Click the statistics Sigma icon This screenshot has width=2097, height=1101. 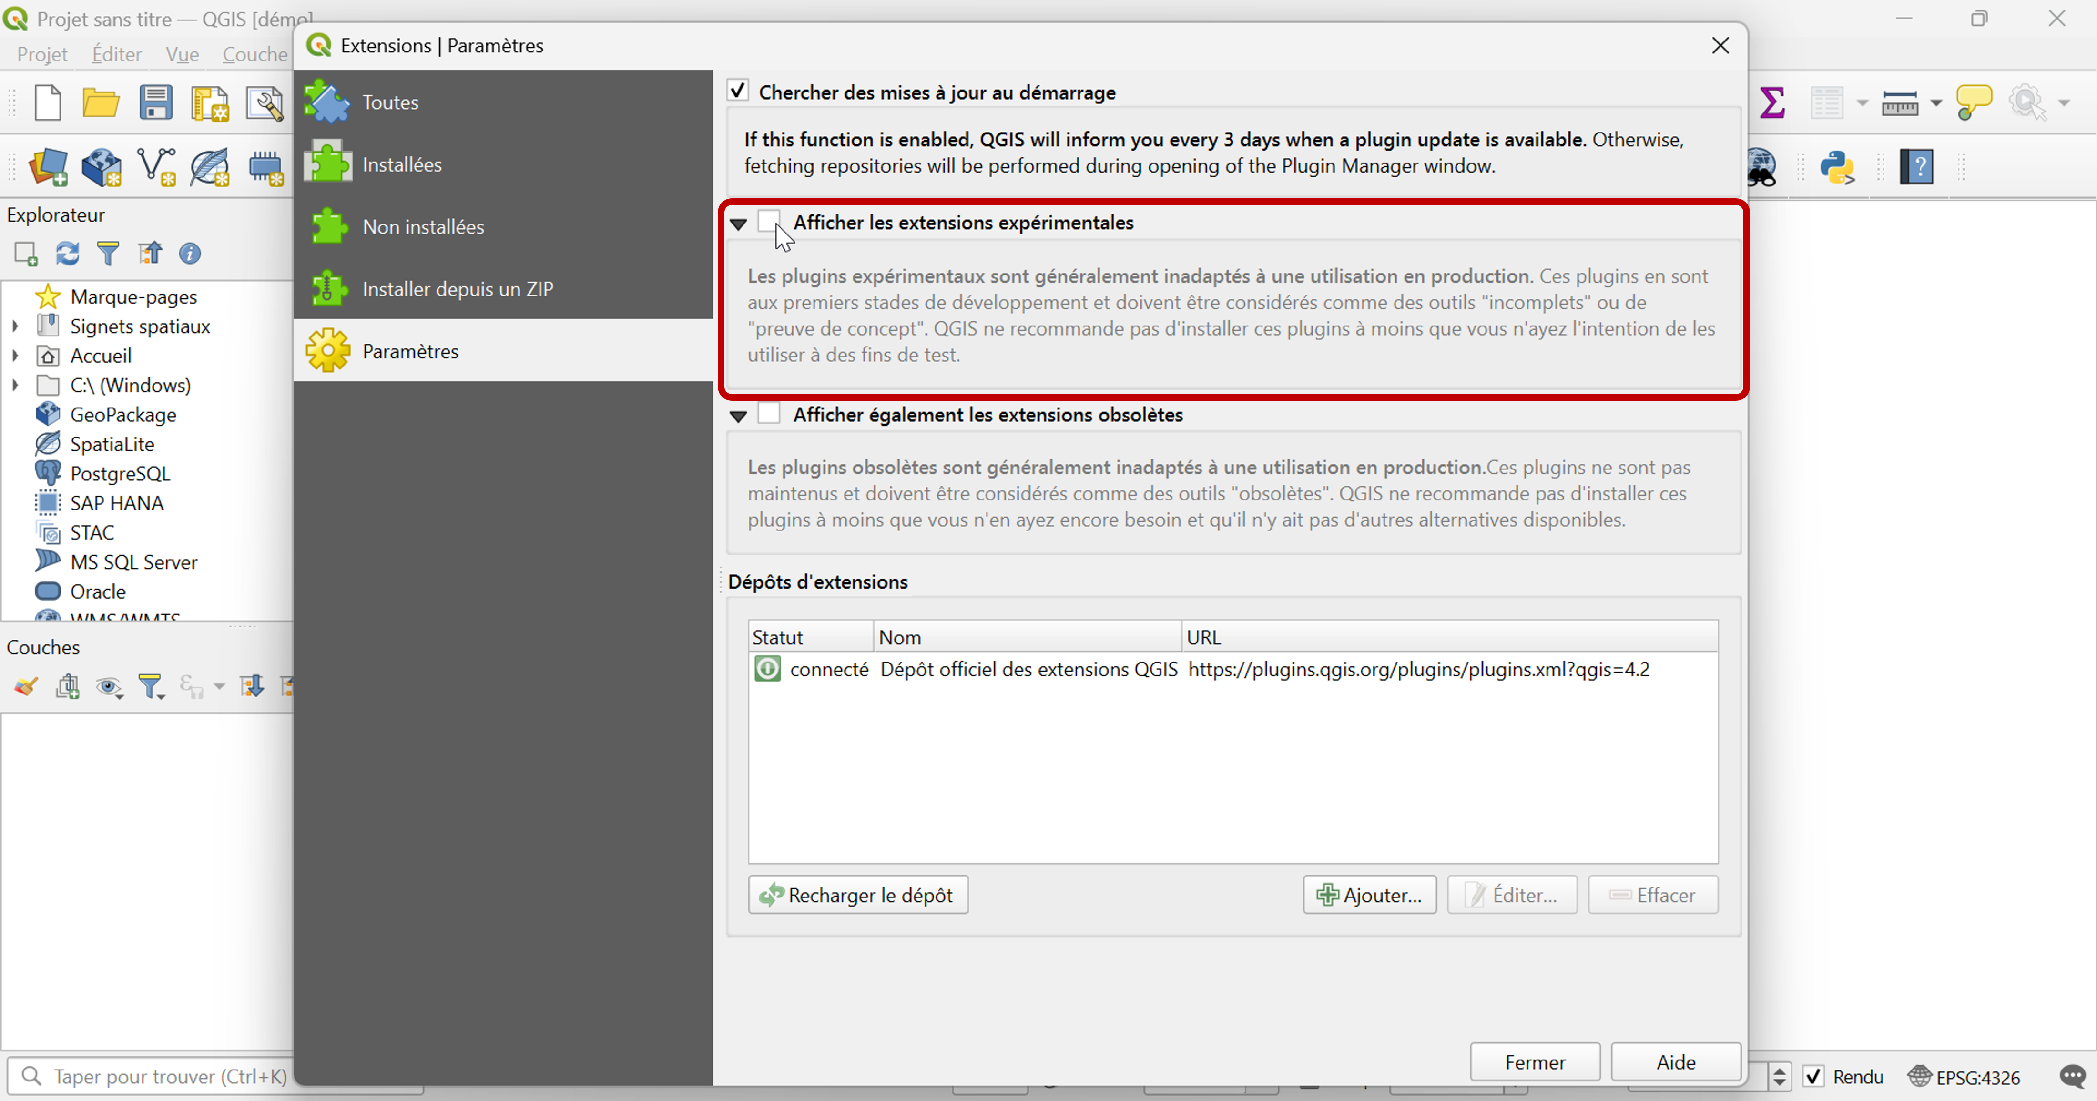[x=1772, y=103]
